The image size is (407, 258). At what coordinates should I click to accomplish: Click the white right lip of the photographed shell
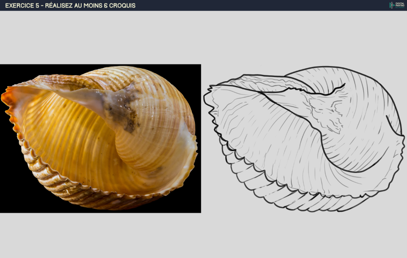coord(192,145)
